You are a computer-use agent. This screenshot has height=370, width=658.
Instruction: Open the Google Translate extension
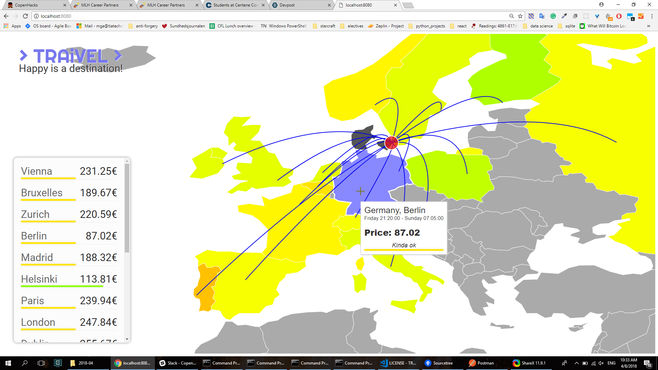[x=542, y=16]
